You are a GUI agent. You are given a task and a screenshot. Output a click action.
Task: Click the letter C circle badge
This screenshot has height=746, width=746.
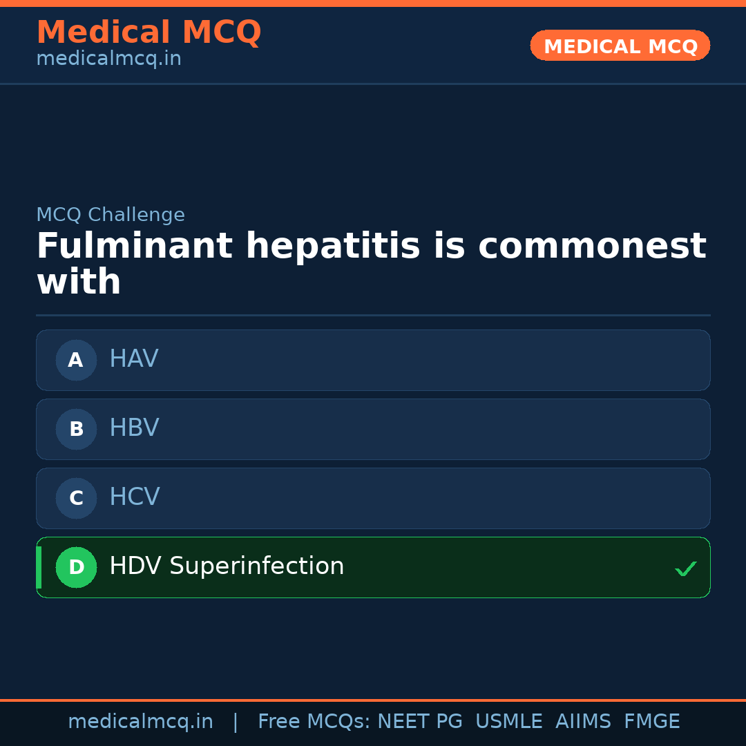coord(76,498)
